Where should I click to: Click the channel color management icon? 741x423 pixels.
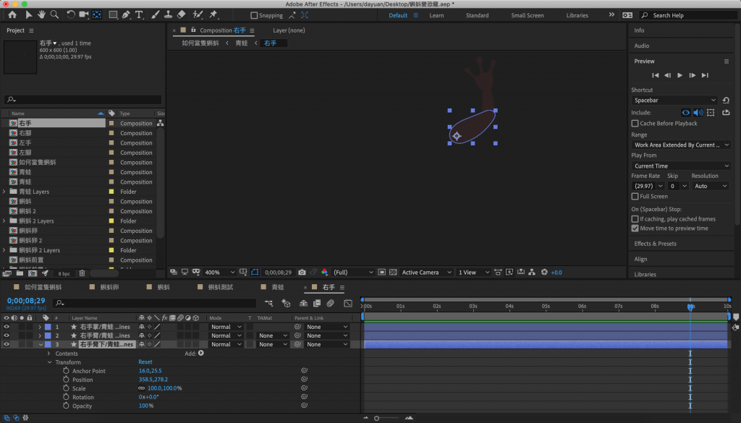(325, 273)
